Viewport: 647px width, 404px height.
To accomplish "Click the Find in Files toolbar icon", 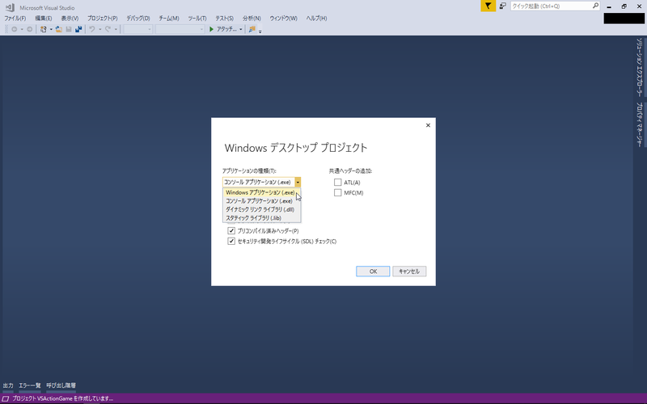I will [x=252, y=29].
